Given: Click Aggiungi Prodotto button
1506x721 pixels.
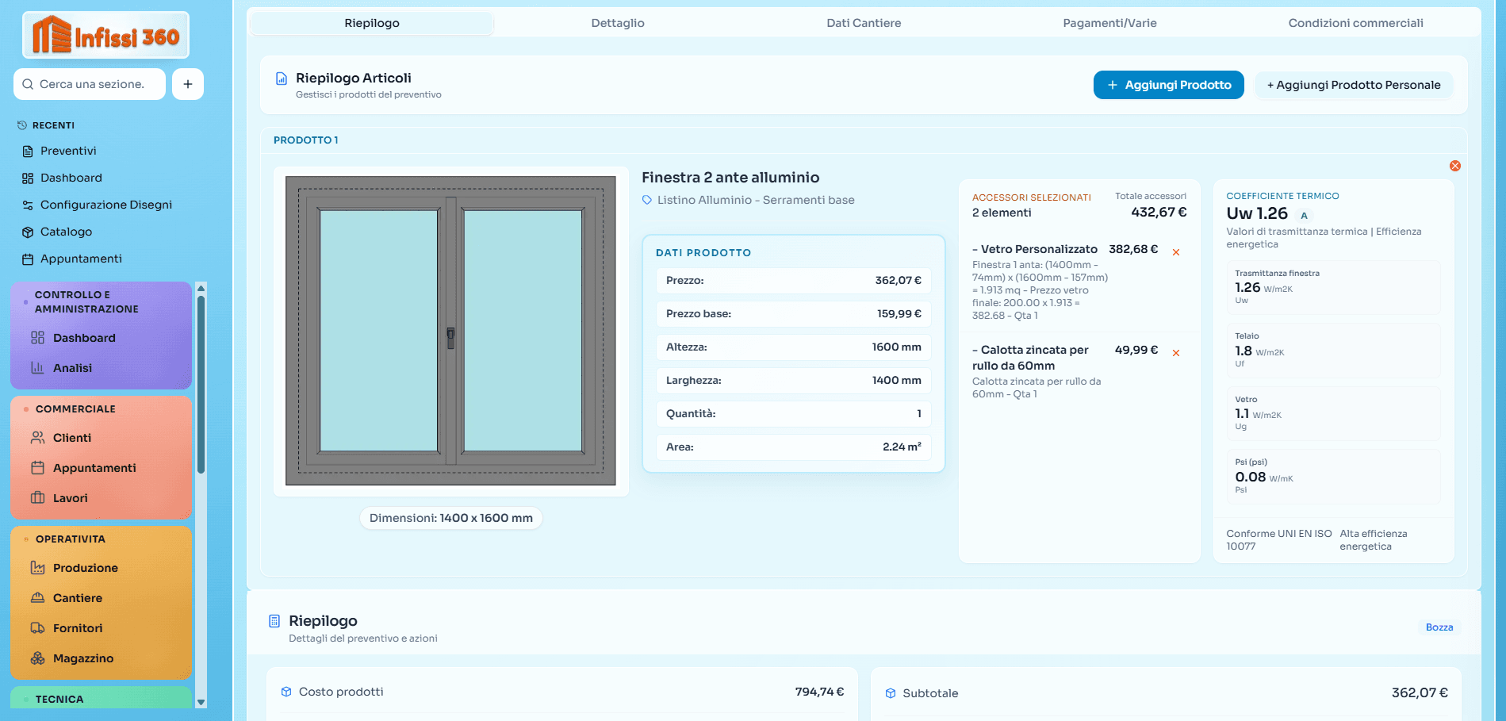Looking at the screenshot, I should tap(1168, 85).
